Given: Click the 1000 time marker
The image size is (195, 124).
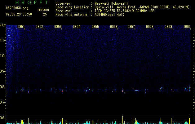Looking at the screenshot, I should click(x=187, y=27).
